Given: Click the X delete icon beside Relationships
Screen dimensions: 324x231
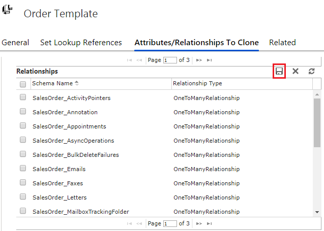Looking at the screenshot, I should click(x=296, y=71).
